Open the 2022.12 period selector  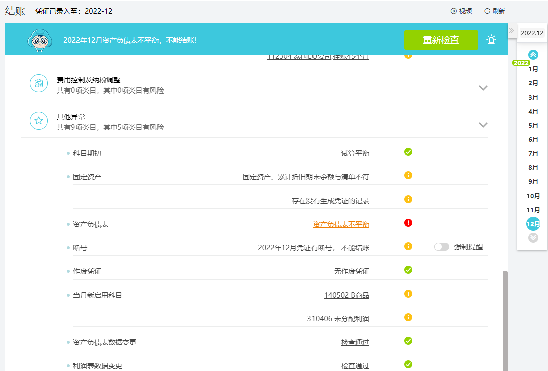click(x=532, y=33)
